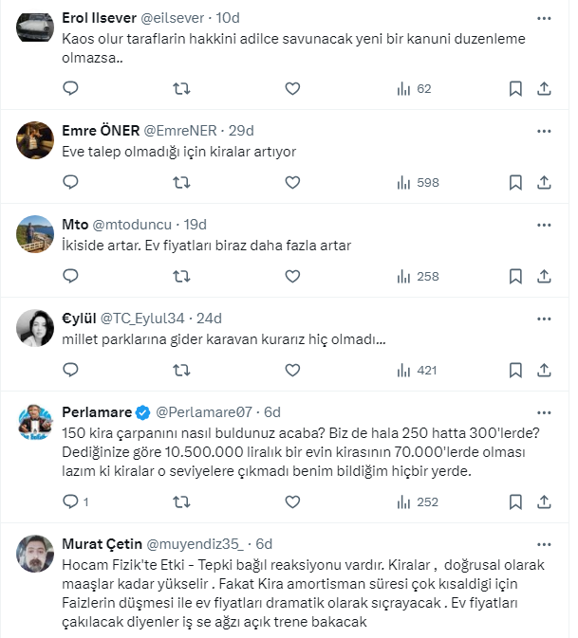The width and height of the screenshot is (578, 638).
Task: Bookmark Erol Ilsever's tweet
Action: click(515, 88)
